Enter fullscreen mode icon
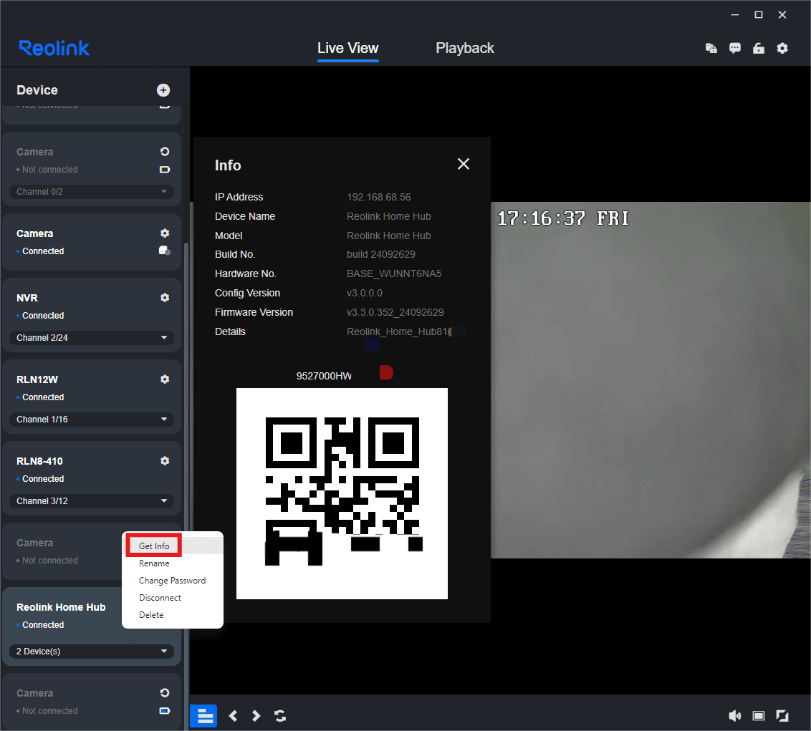Image resolution: width=811 pixels, height=731 pixels. [x=782, y=716]
